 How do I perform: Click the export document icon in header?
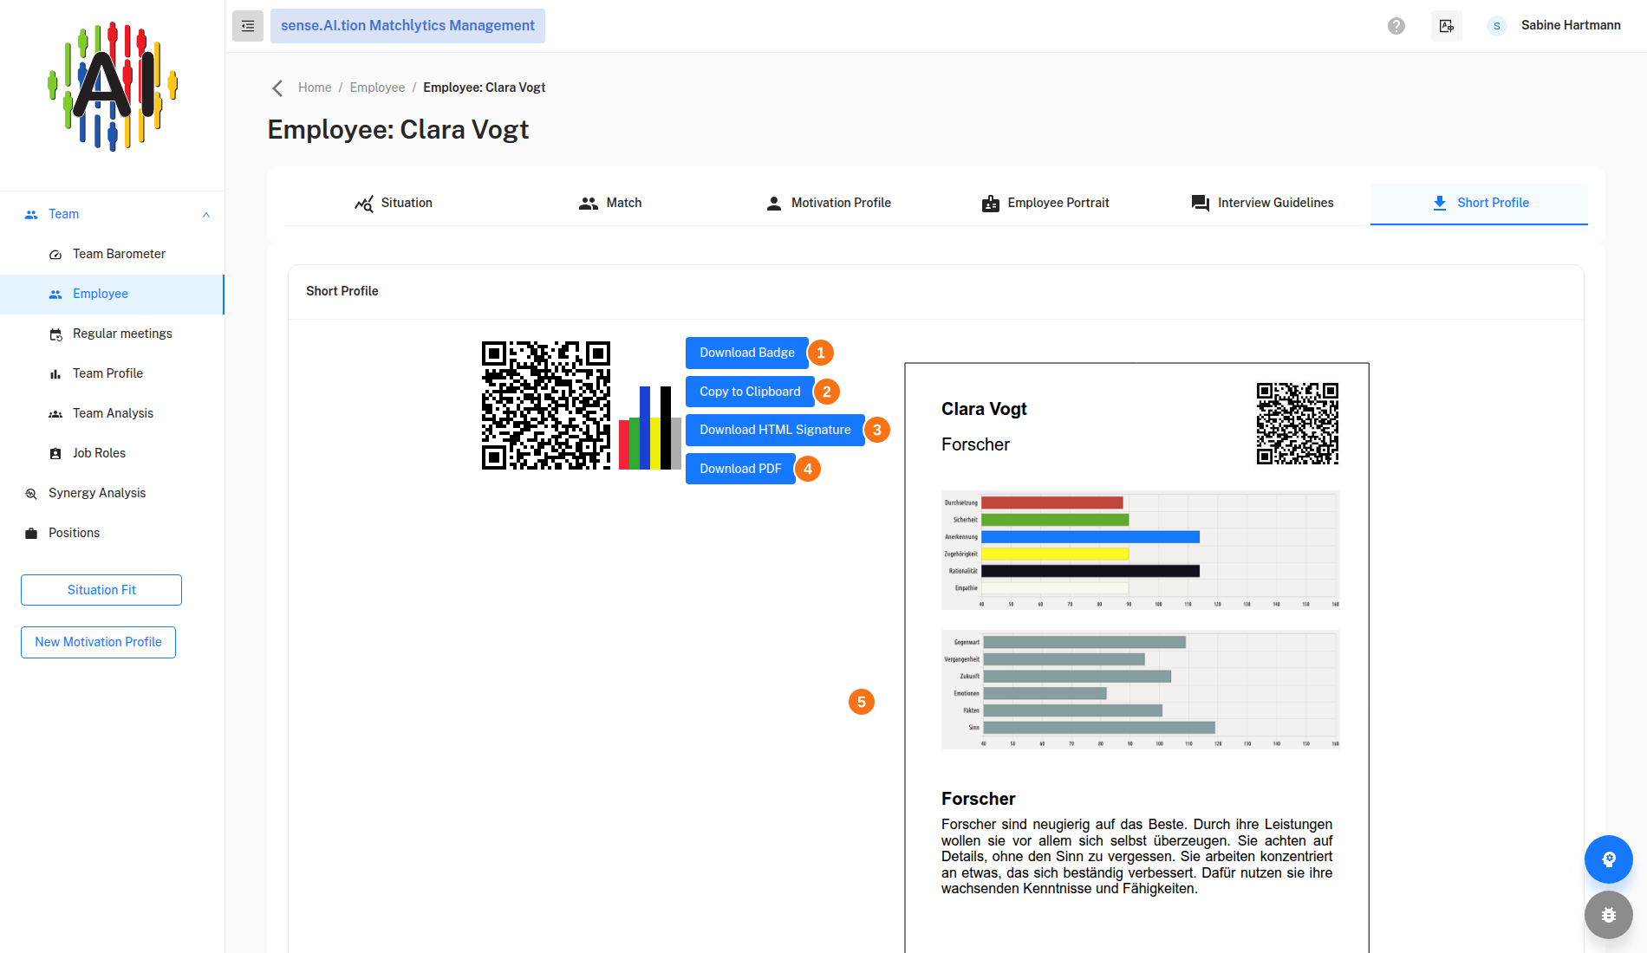(1447, 26)
